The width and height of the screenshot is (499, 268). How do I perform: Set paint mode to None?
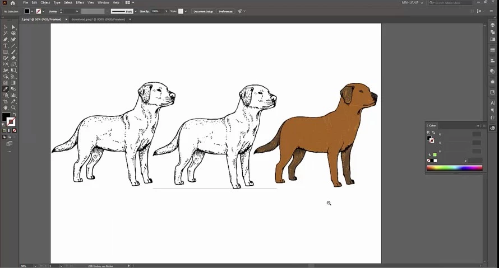[x=15, y=130]
